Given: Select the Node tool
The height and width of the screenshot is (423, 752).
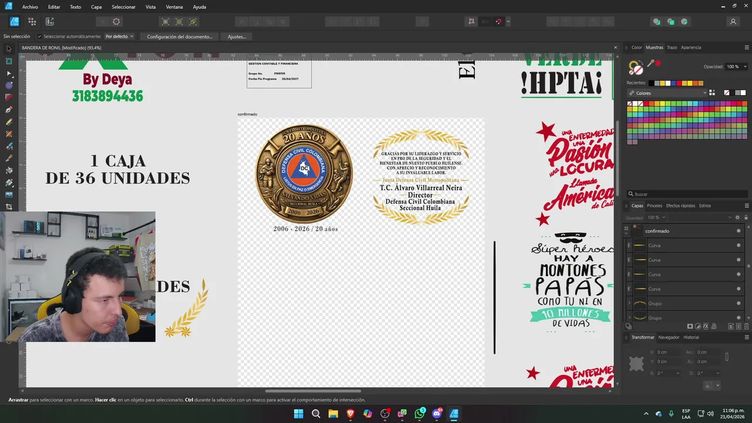Looking at the screenshot, I should (x=9, y=73).
